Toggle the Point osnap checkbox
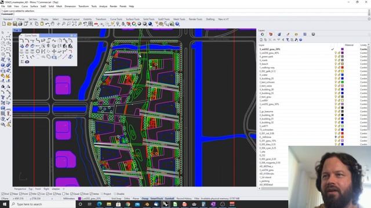This screenshot has width=371, height=208. click(x=21, y=194)
